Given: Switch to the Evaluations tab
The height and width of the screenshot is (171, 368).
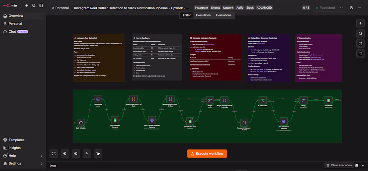Looking at the screenshot, I should (224, 15).
